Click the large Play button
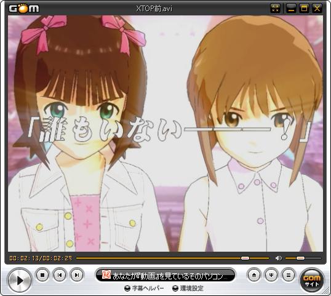Screen dimensions: 331x296 click(20, 280)
